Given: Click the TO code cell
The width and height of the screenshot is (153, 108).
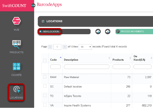Looking at the screenshot, I should [x=52, y=96].
